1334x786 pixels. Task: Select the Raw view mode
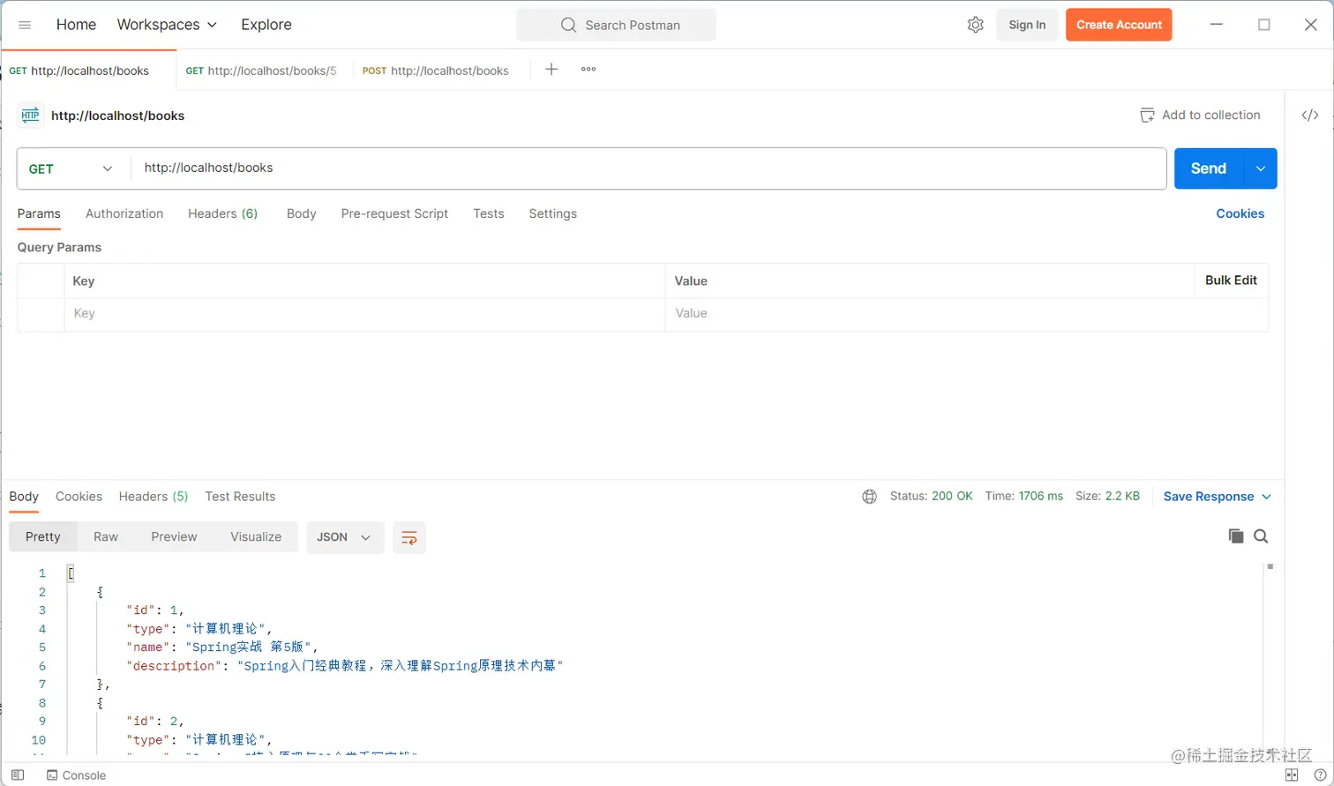[106, 537]
